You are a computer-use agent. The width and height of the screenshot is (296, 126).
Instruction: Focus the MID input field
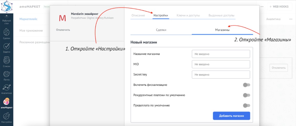(x=221, y=64)
